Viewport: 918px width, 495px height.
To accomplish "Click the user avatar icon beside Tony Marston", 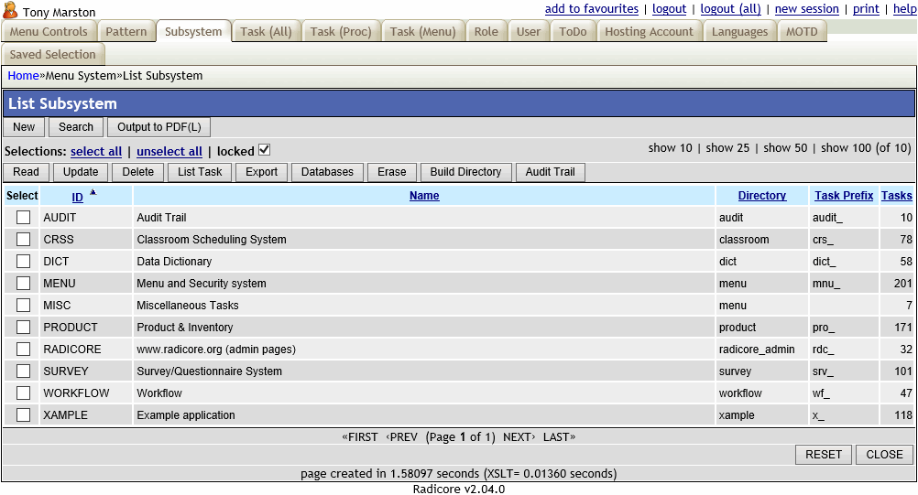I will (11, 11).
